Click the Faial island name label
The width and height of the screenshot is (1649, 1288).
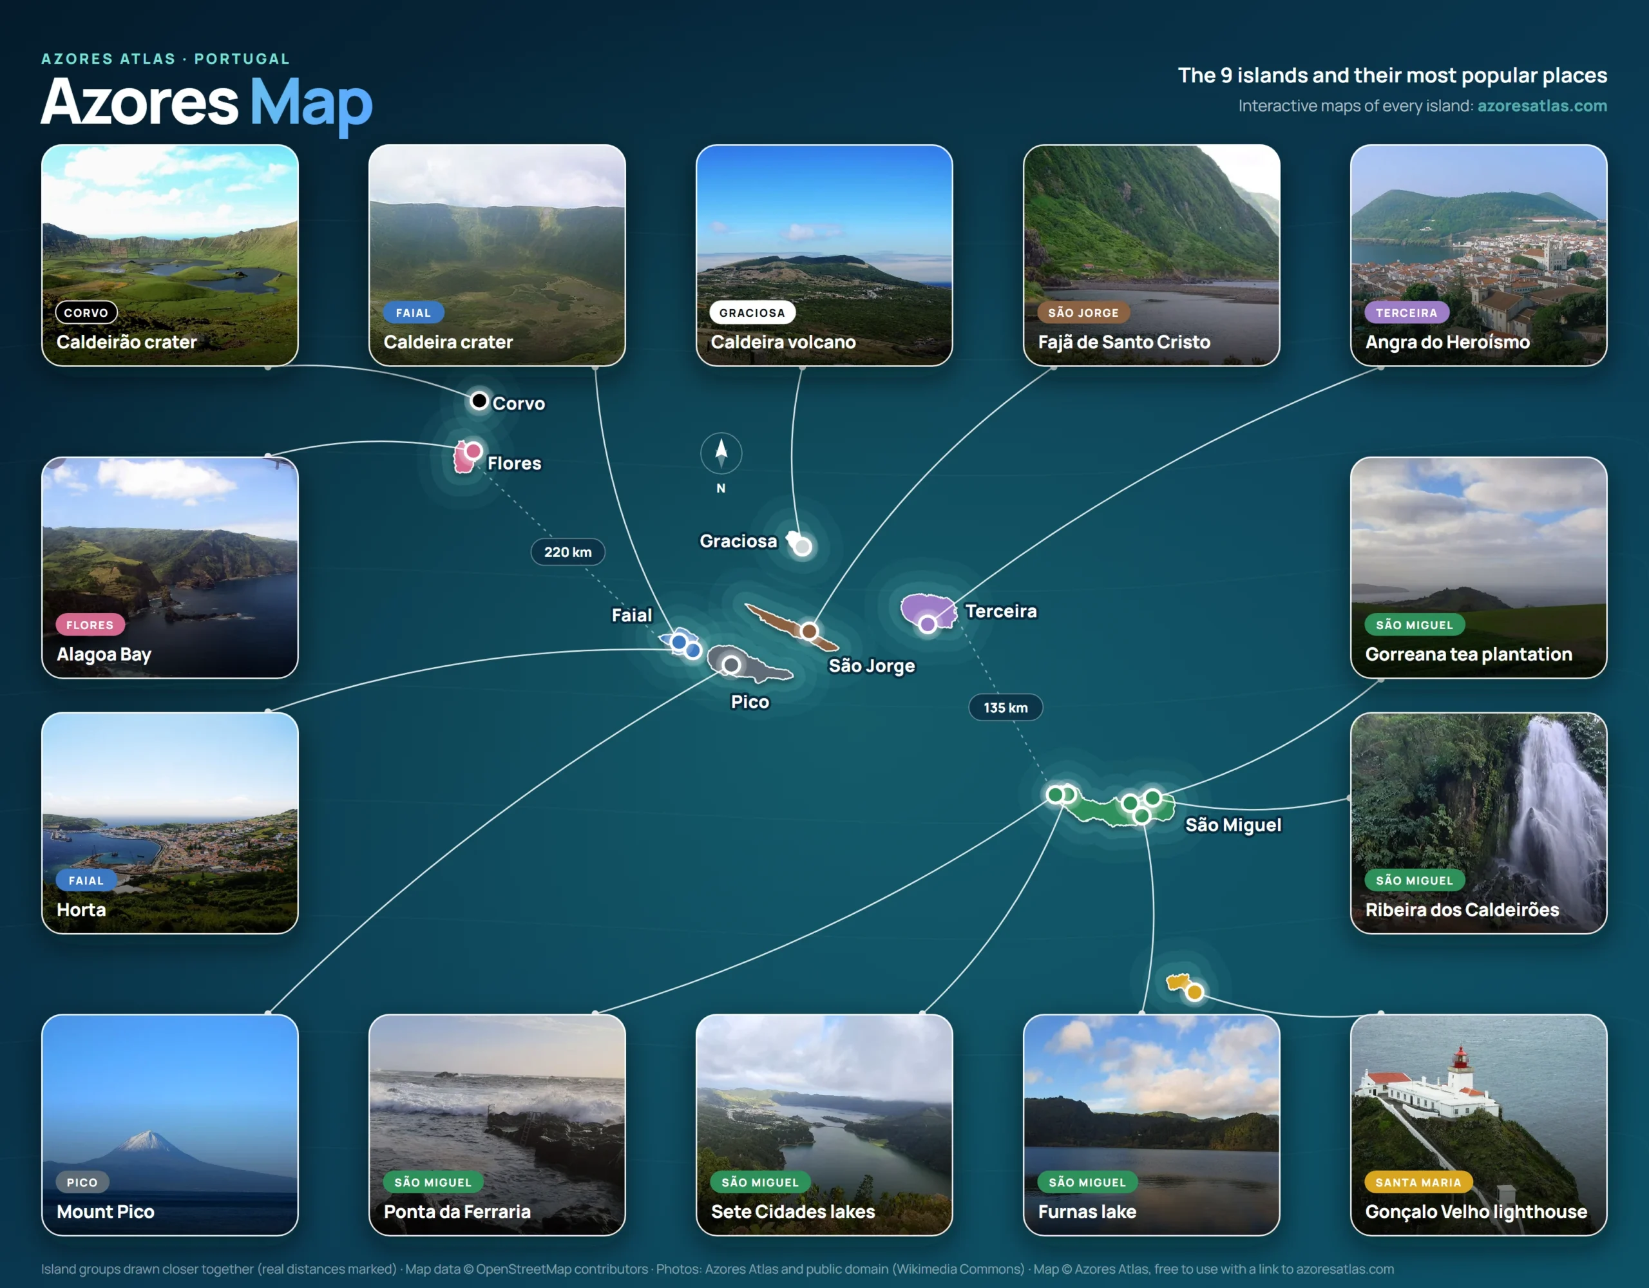[631, 614]
